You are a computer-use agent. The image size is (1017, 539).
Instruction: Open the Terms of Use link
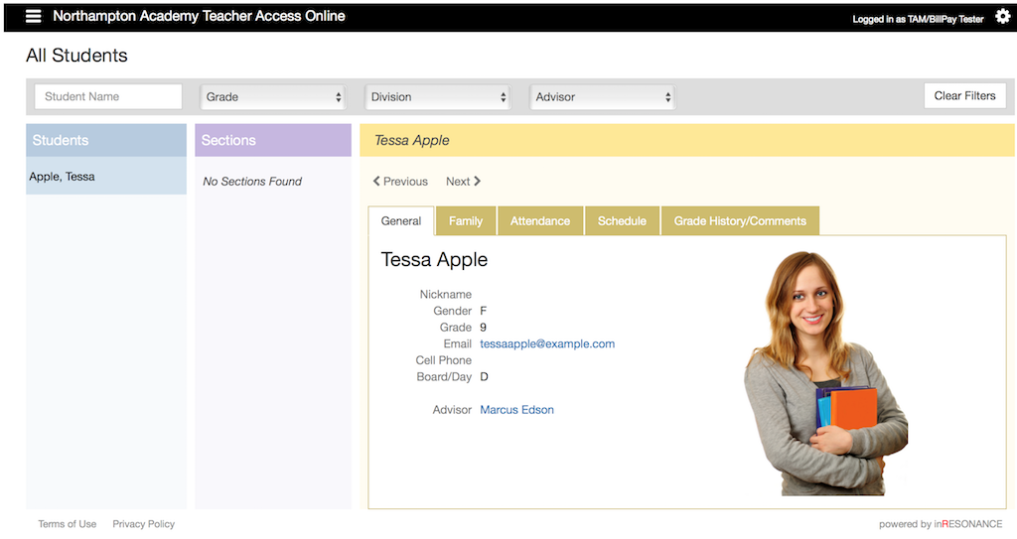pyautogui.click(x=68, y=524)
